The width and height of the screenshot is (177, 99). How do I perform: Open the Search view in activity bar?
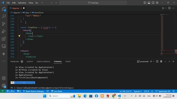pyautogui.click(x=4, y=16)
